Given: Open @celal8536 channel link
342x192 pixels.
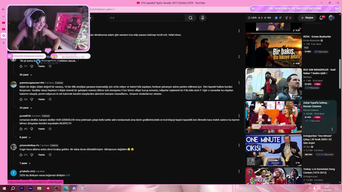Looking at the screenshot, I should click(25, 116).
